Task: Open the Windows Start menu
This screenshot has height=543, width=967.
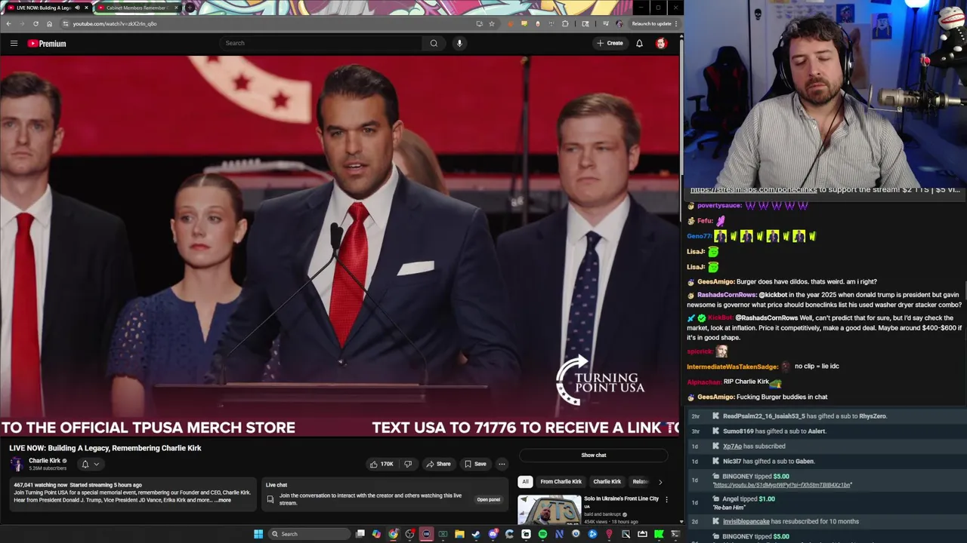Action: click(x=258, y=534)
